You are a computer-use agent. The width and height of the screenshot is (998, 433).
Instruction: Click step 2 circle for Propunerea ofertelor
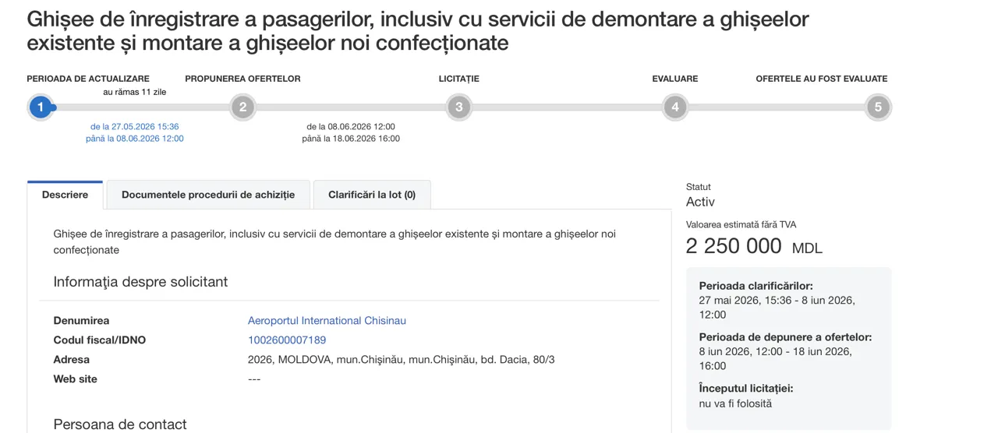point(243,107)
